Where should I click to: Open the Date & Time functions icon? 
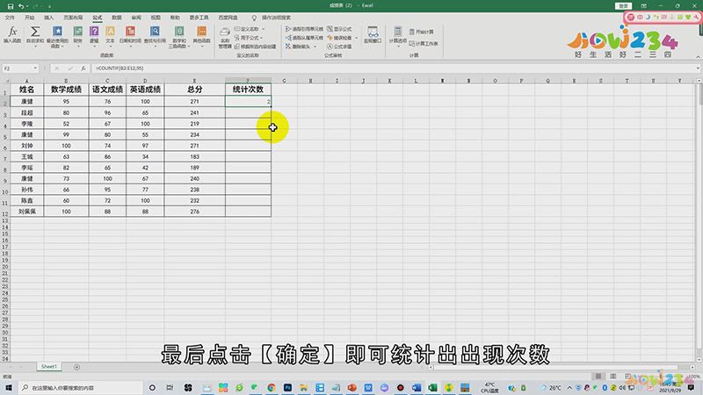pyautogui.click(x=130, y=36)
